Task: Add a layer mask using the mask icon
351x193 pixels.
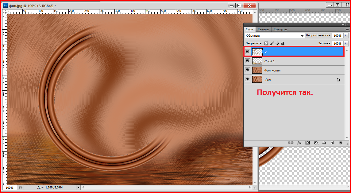Action: [307, 143]
